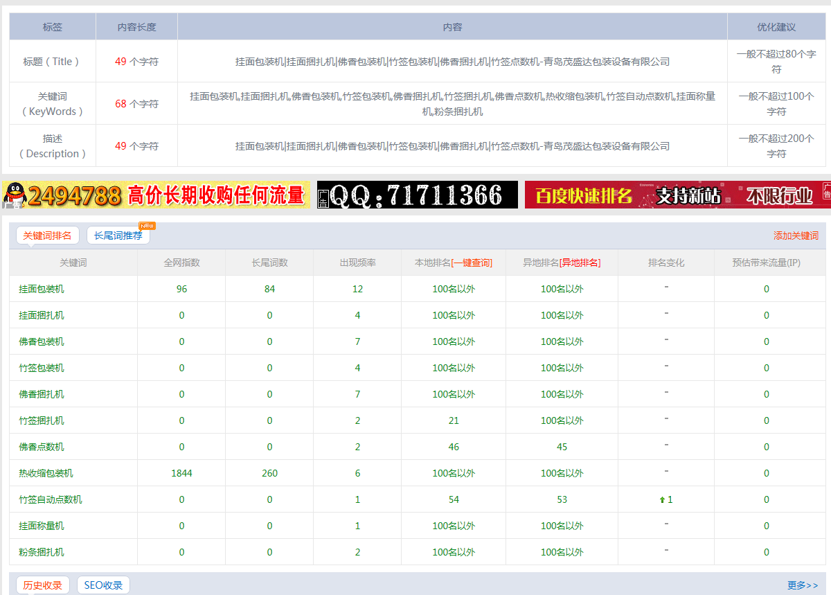Click the 粉条捆扎机 keyword link
831x595 pixels.
pos(42,552)
